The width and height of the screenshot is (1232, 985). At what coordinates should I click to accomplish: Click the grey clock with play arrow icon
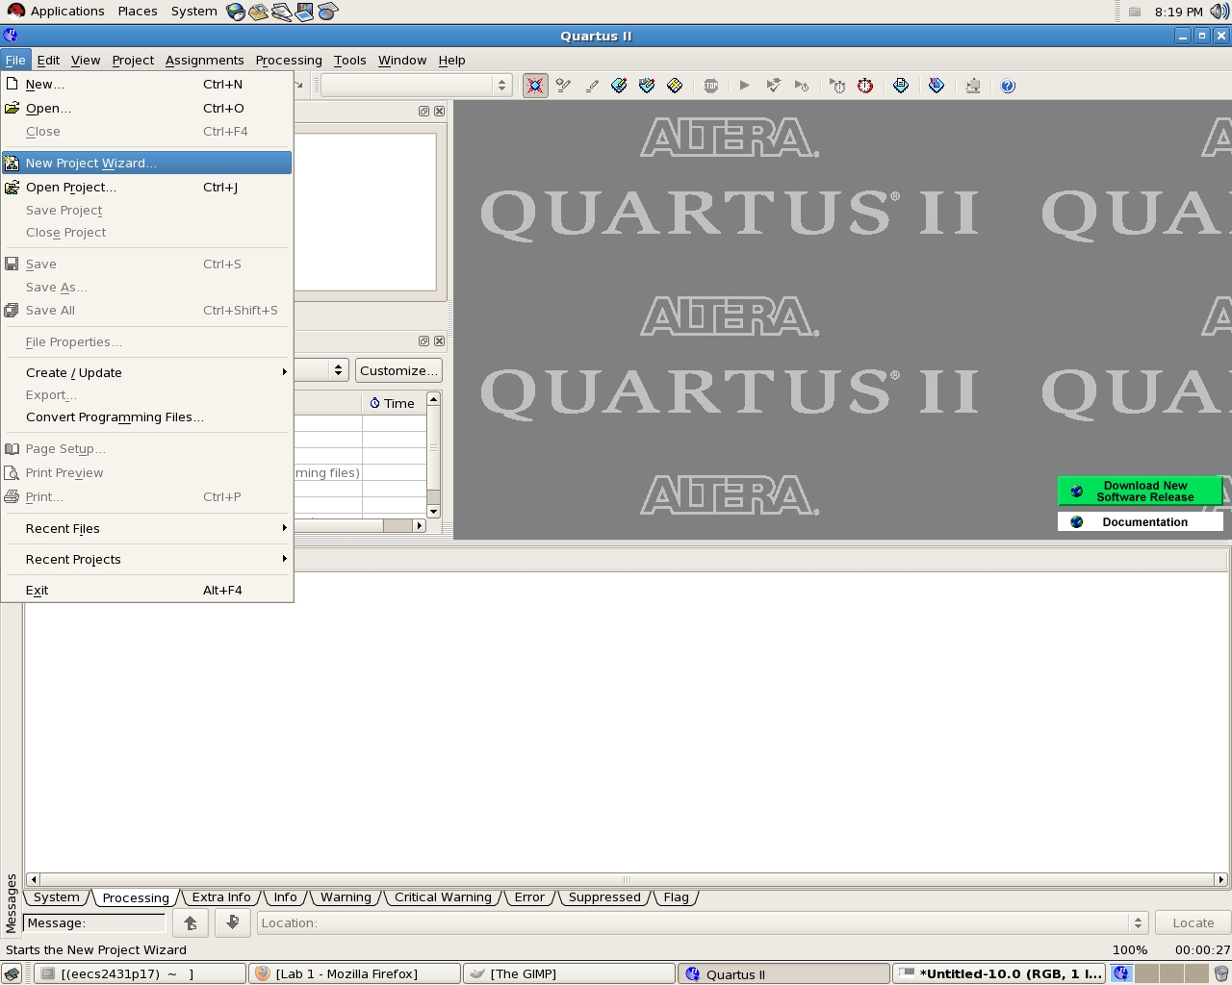pyautogui.click(x=837, y=86)
